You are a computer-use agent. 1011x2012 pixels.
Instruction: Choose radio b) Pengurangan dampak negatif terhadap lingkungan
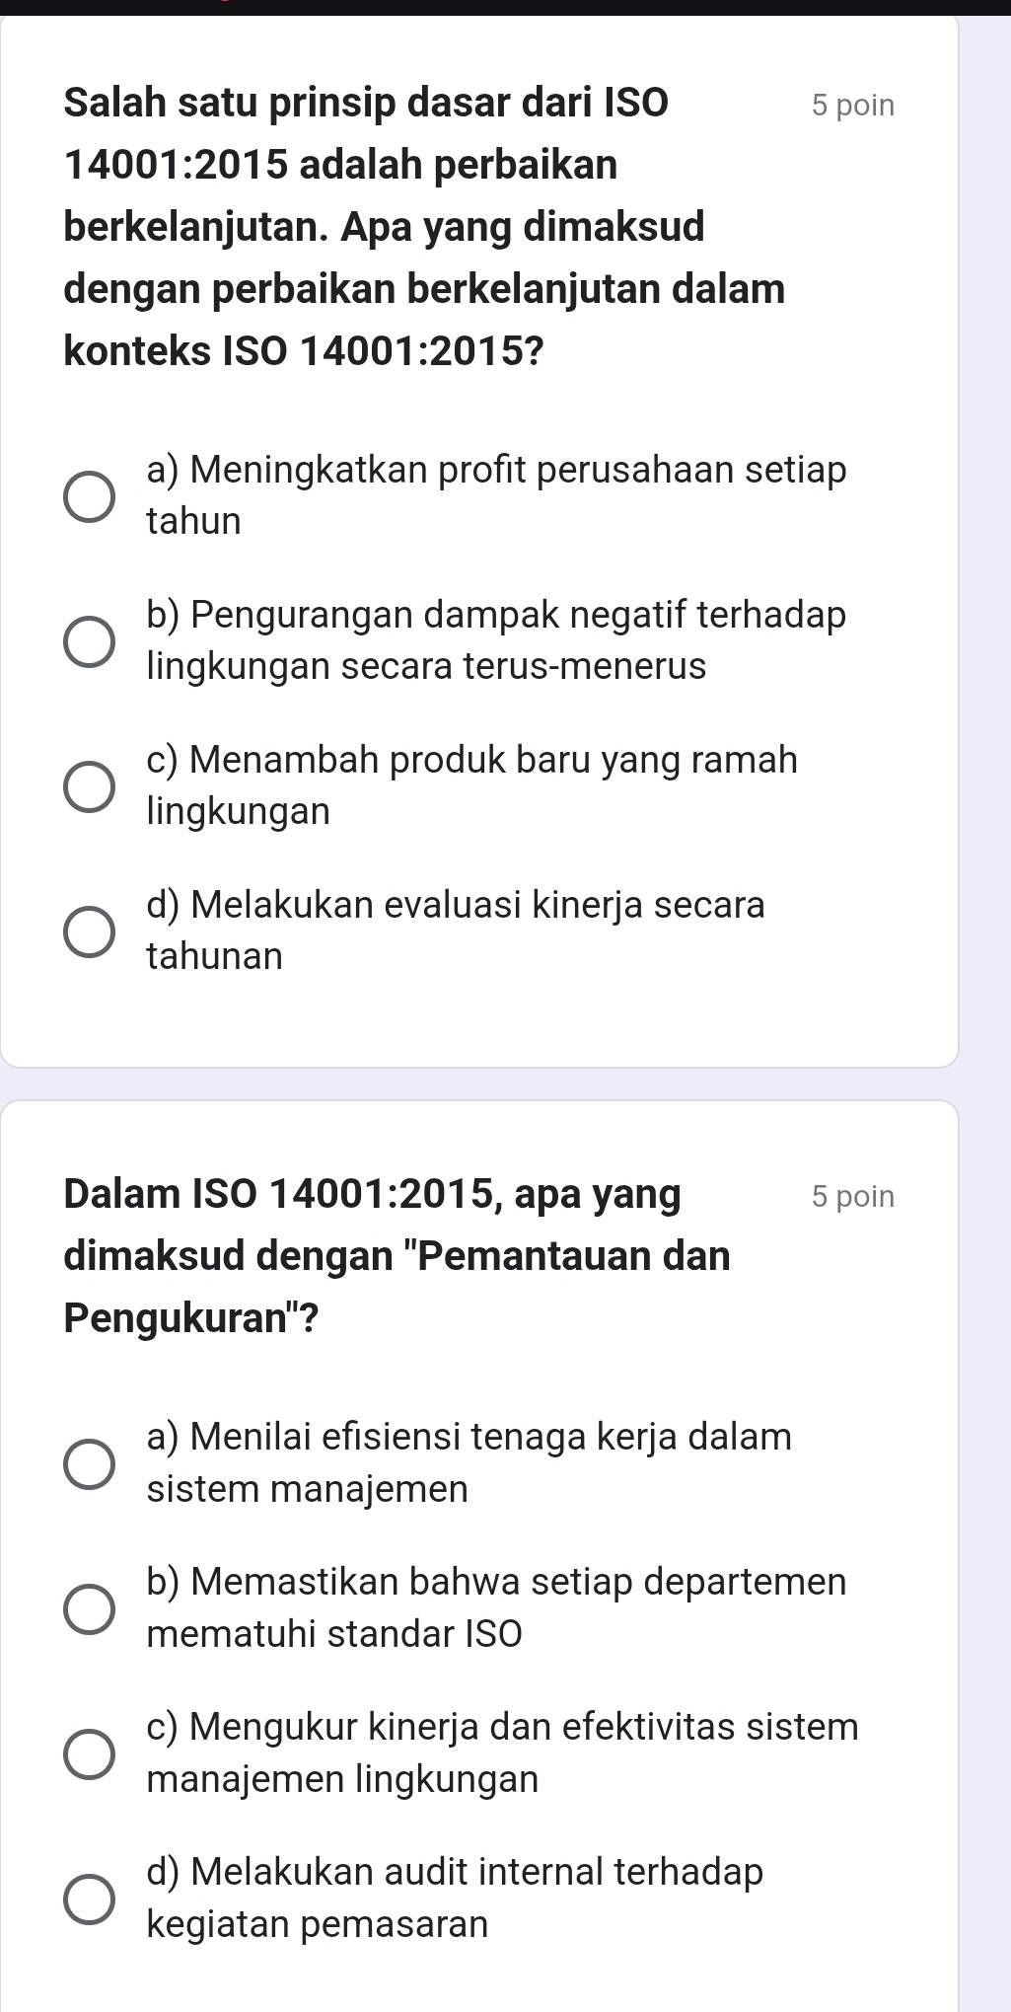click(89, 641)
